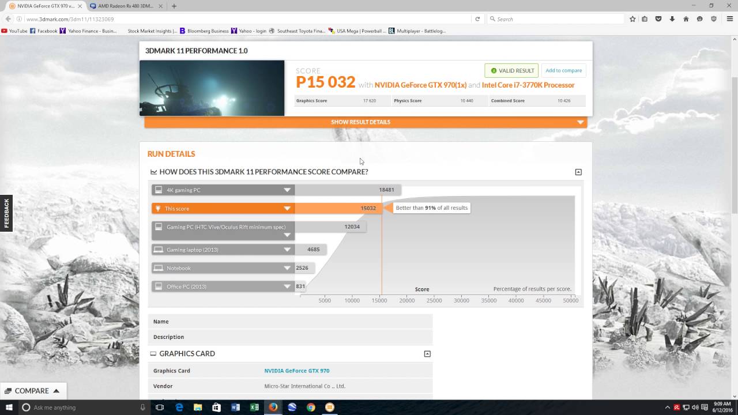Click into the Firefox Search box

pos(556,19)
